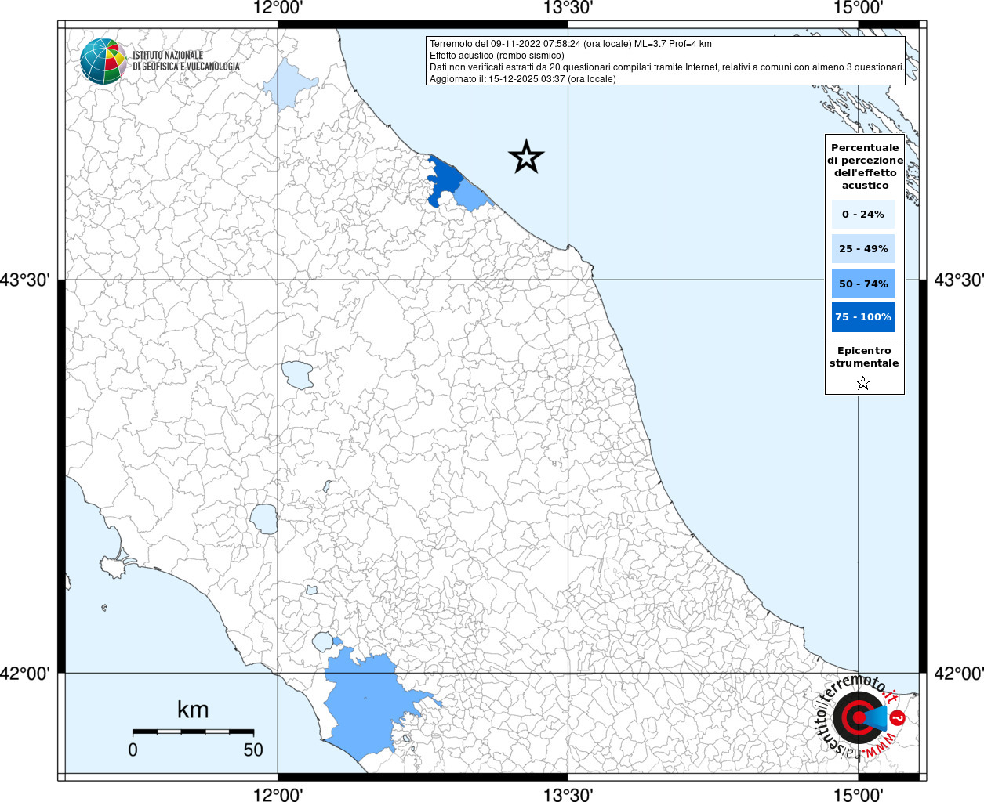984x802 pixels.
Task: Click the INGV globe logo
Action: point(103,61)
